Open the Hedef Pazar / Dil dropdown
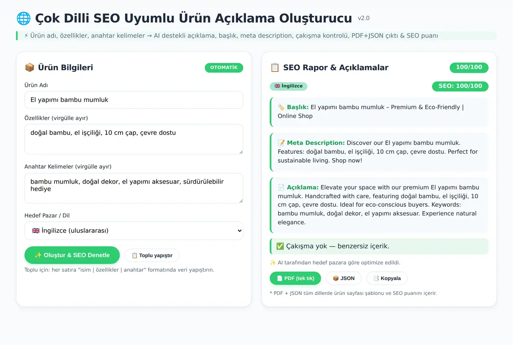Viewport: 513px width, 345px height. (x=134, y=231)
